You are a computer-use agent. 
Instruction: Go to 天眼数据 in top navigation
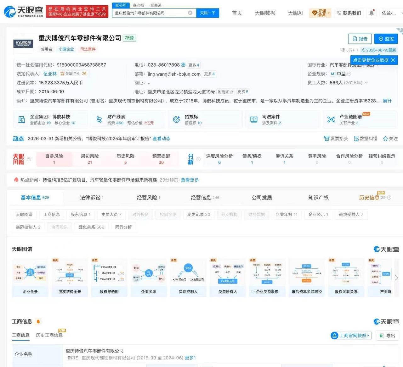[265, 13]
